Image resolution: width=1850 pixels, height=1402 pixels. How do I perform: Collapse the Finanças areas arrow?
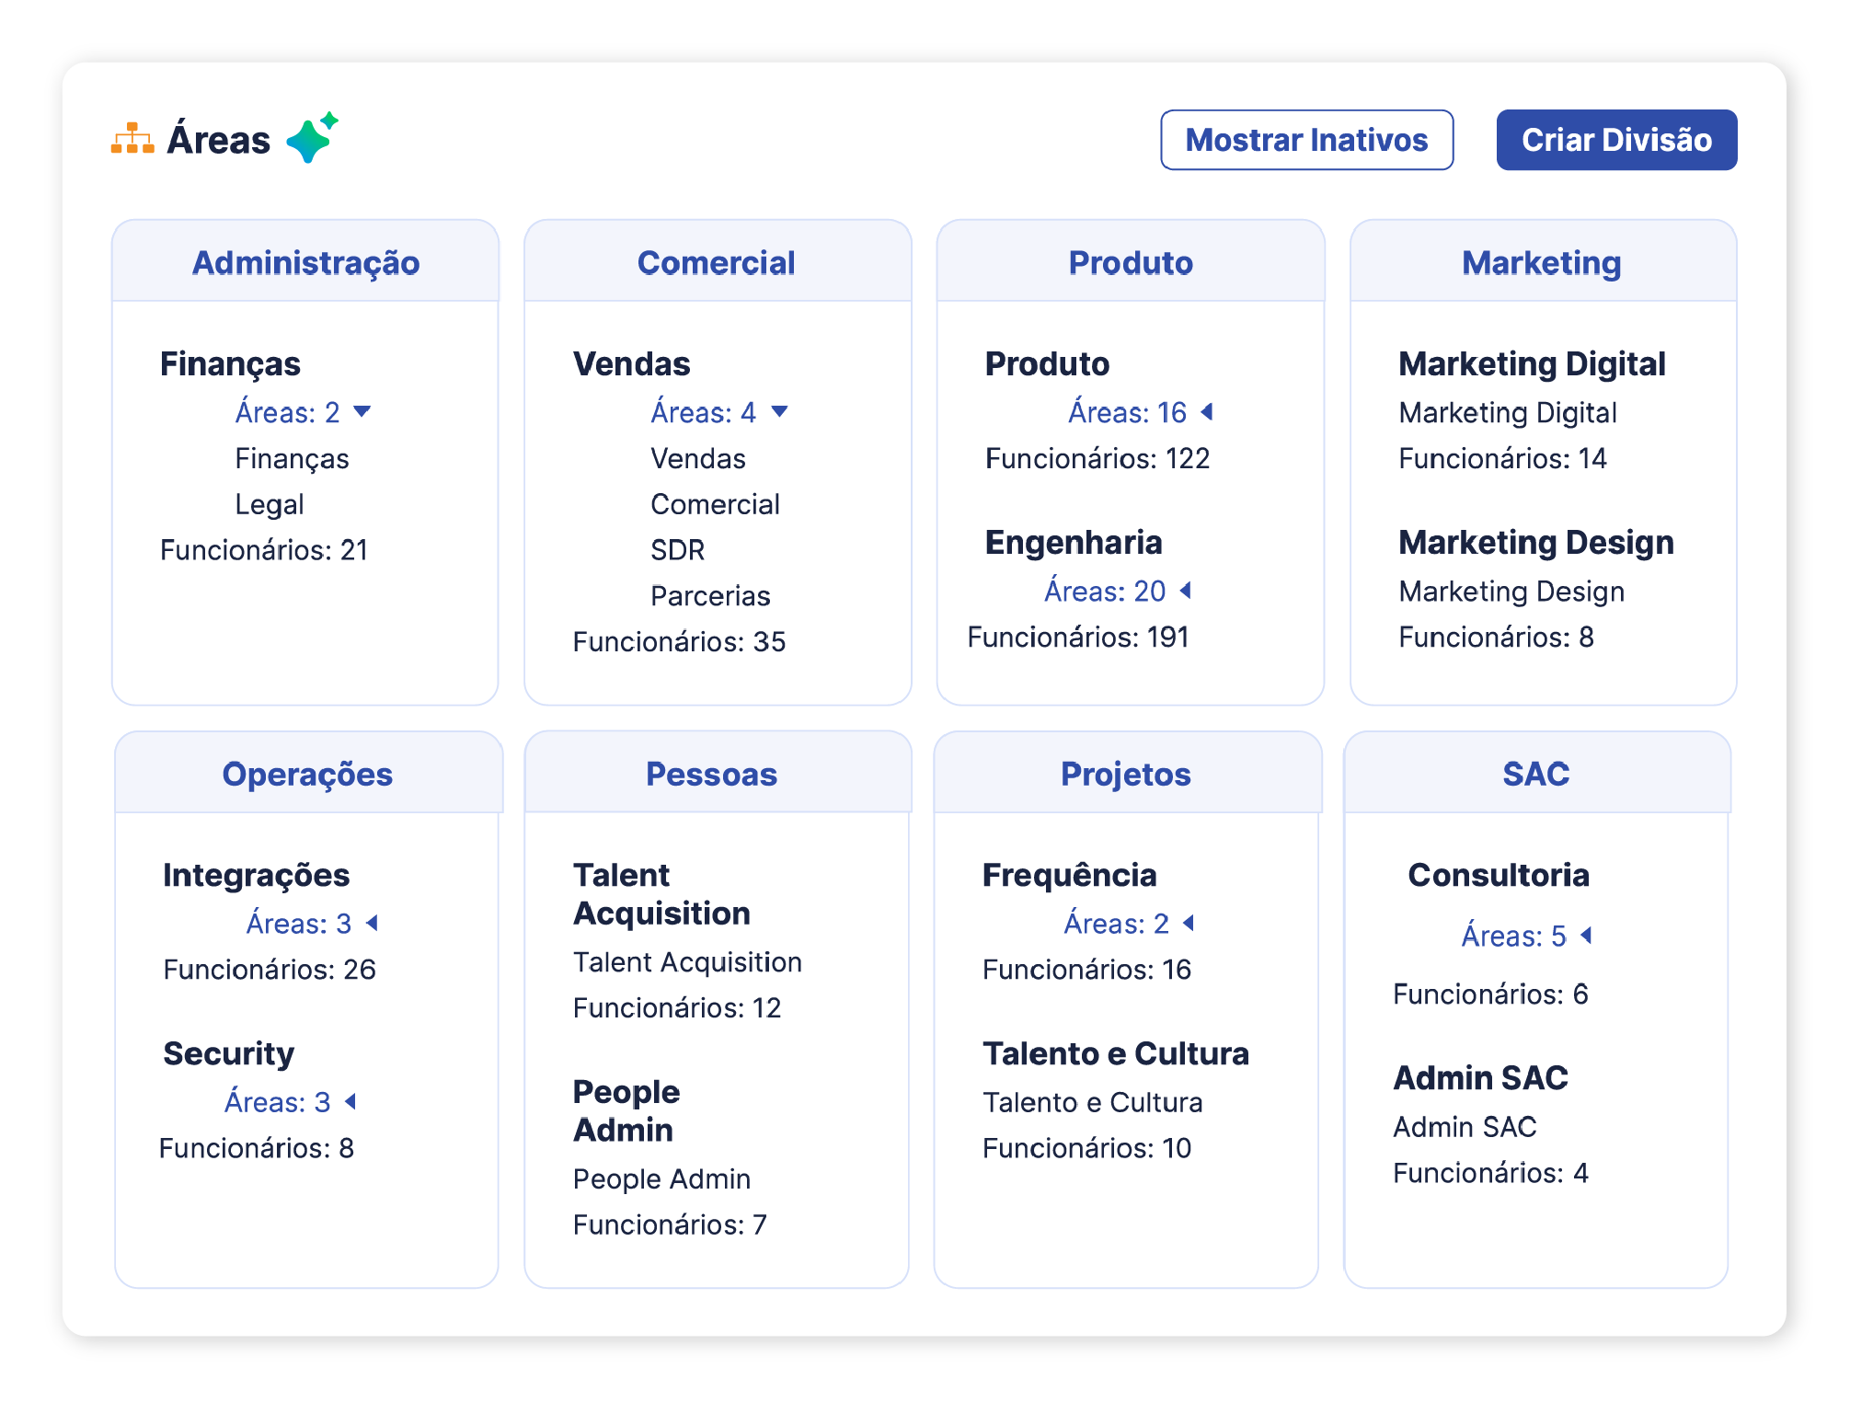click(362, 412)
